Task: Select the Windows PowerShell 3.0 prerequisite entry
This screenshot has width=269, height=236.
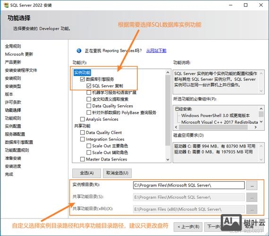Action: [x=215, y=116]
